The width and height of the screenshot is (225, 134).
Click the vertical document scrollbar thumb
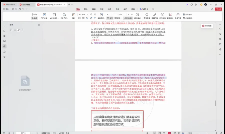tap(215, 103)
